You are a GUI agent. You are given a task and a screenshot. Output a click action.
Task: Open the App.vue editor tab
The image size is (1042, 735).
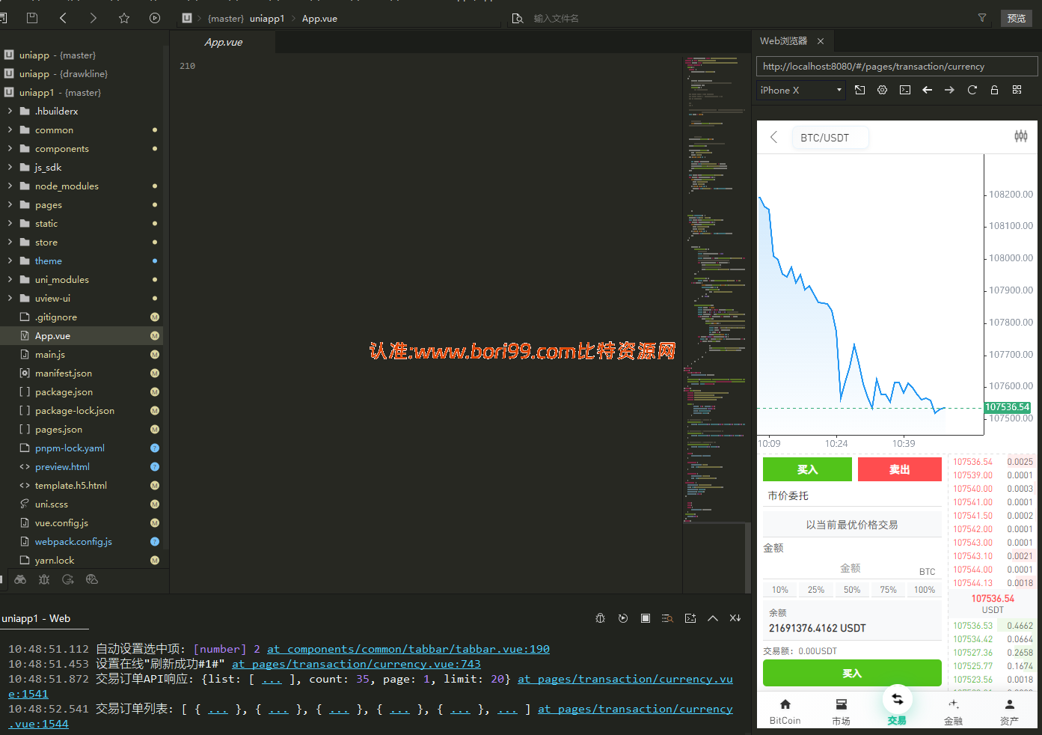point(223,43)
